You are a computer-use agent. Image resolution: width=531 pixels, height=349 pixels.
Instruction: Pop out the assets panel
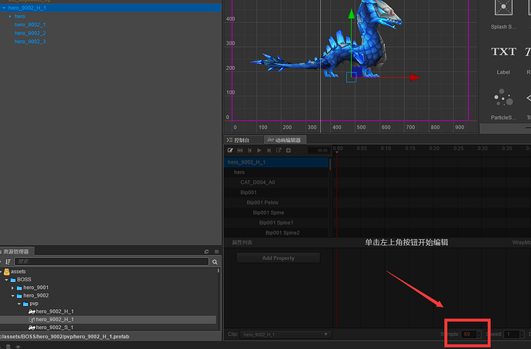click(206, 251)
